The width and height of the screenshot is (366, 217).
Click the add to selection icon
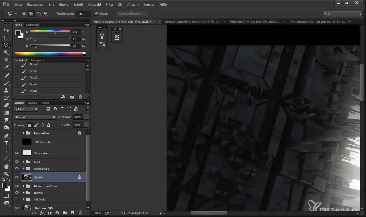pyautogui.click(x=31, y=13)
